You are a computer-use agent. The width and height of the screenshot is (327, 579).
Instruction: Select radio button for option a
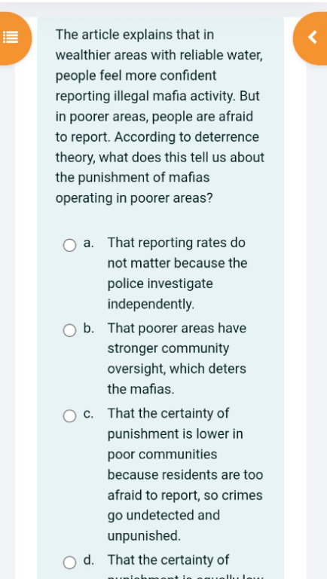(x=69, y=245)
